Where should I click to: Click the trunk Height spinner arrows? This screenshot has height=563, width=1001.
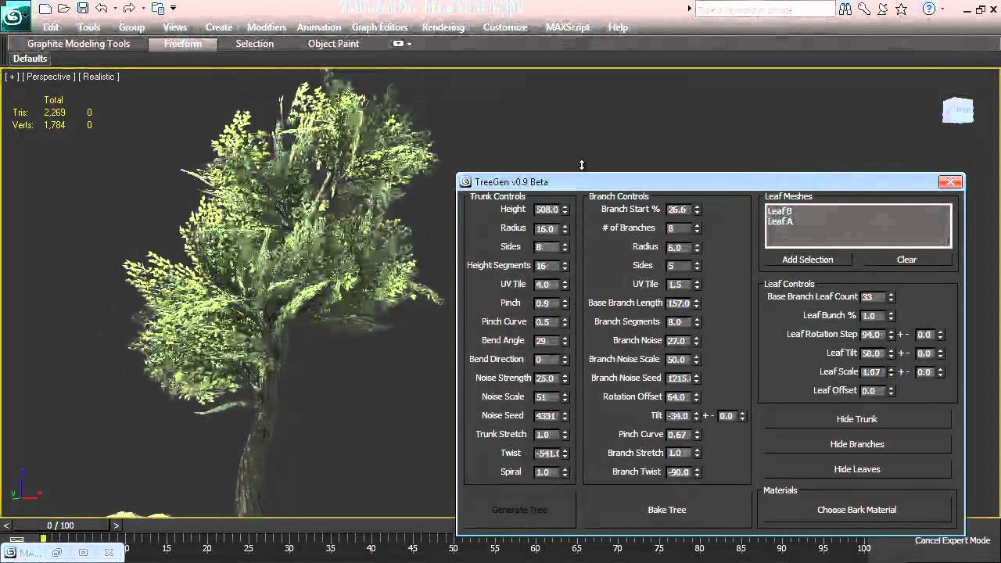(565, 210)
